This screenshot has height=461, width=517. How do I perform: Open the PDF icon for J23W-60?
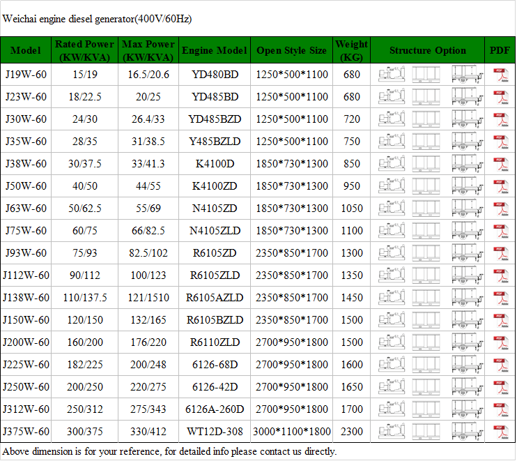[501, 98]
